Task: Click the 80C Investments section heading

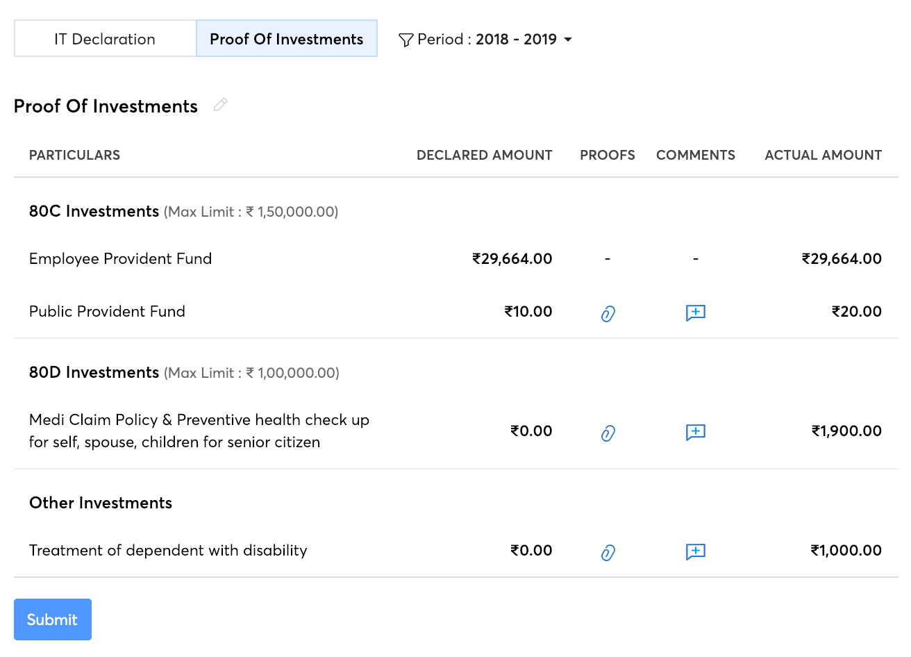Action: pyautogui.click(x=94, y=212)
